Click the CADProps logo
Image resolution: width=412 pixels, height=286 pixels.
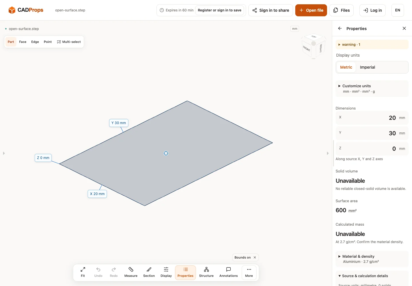click(x=26, y=10)
